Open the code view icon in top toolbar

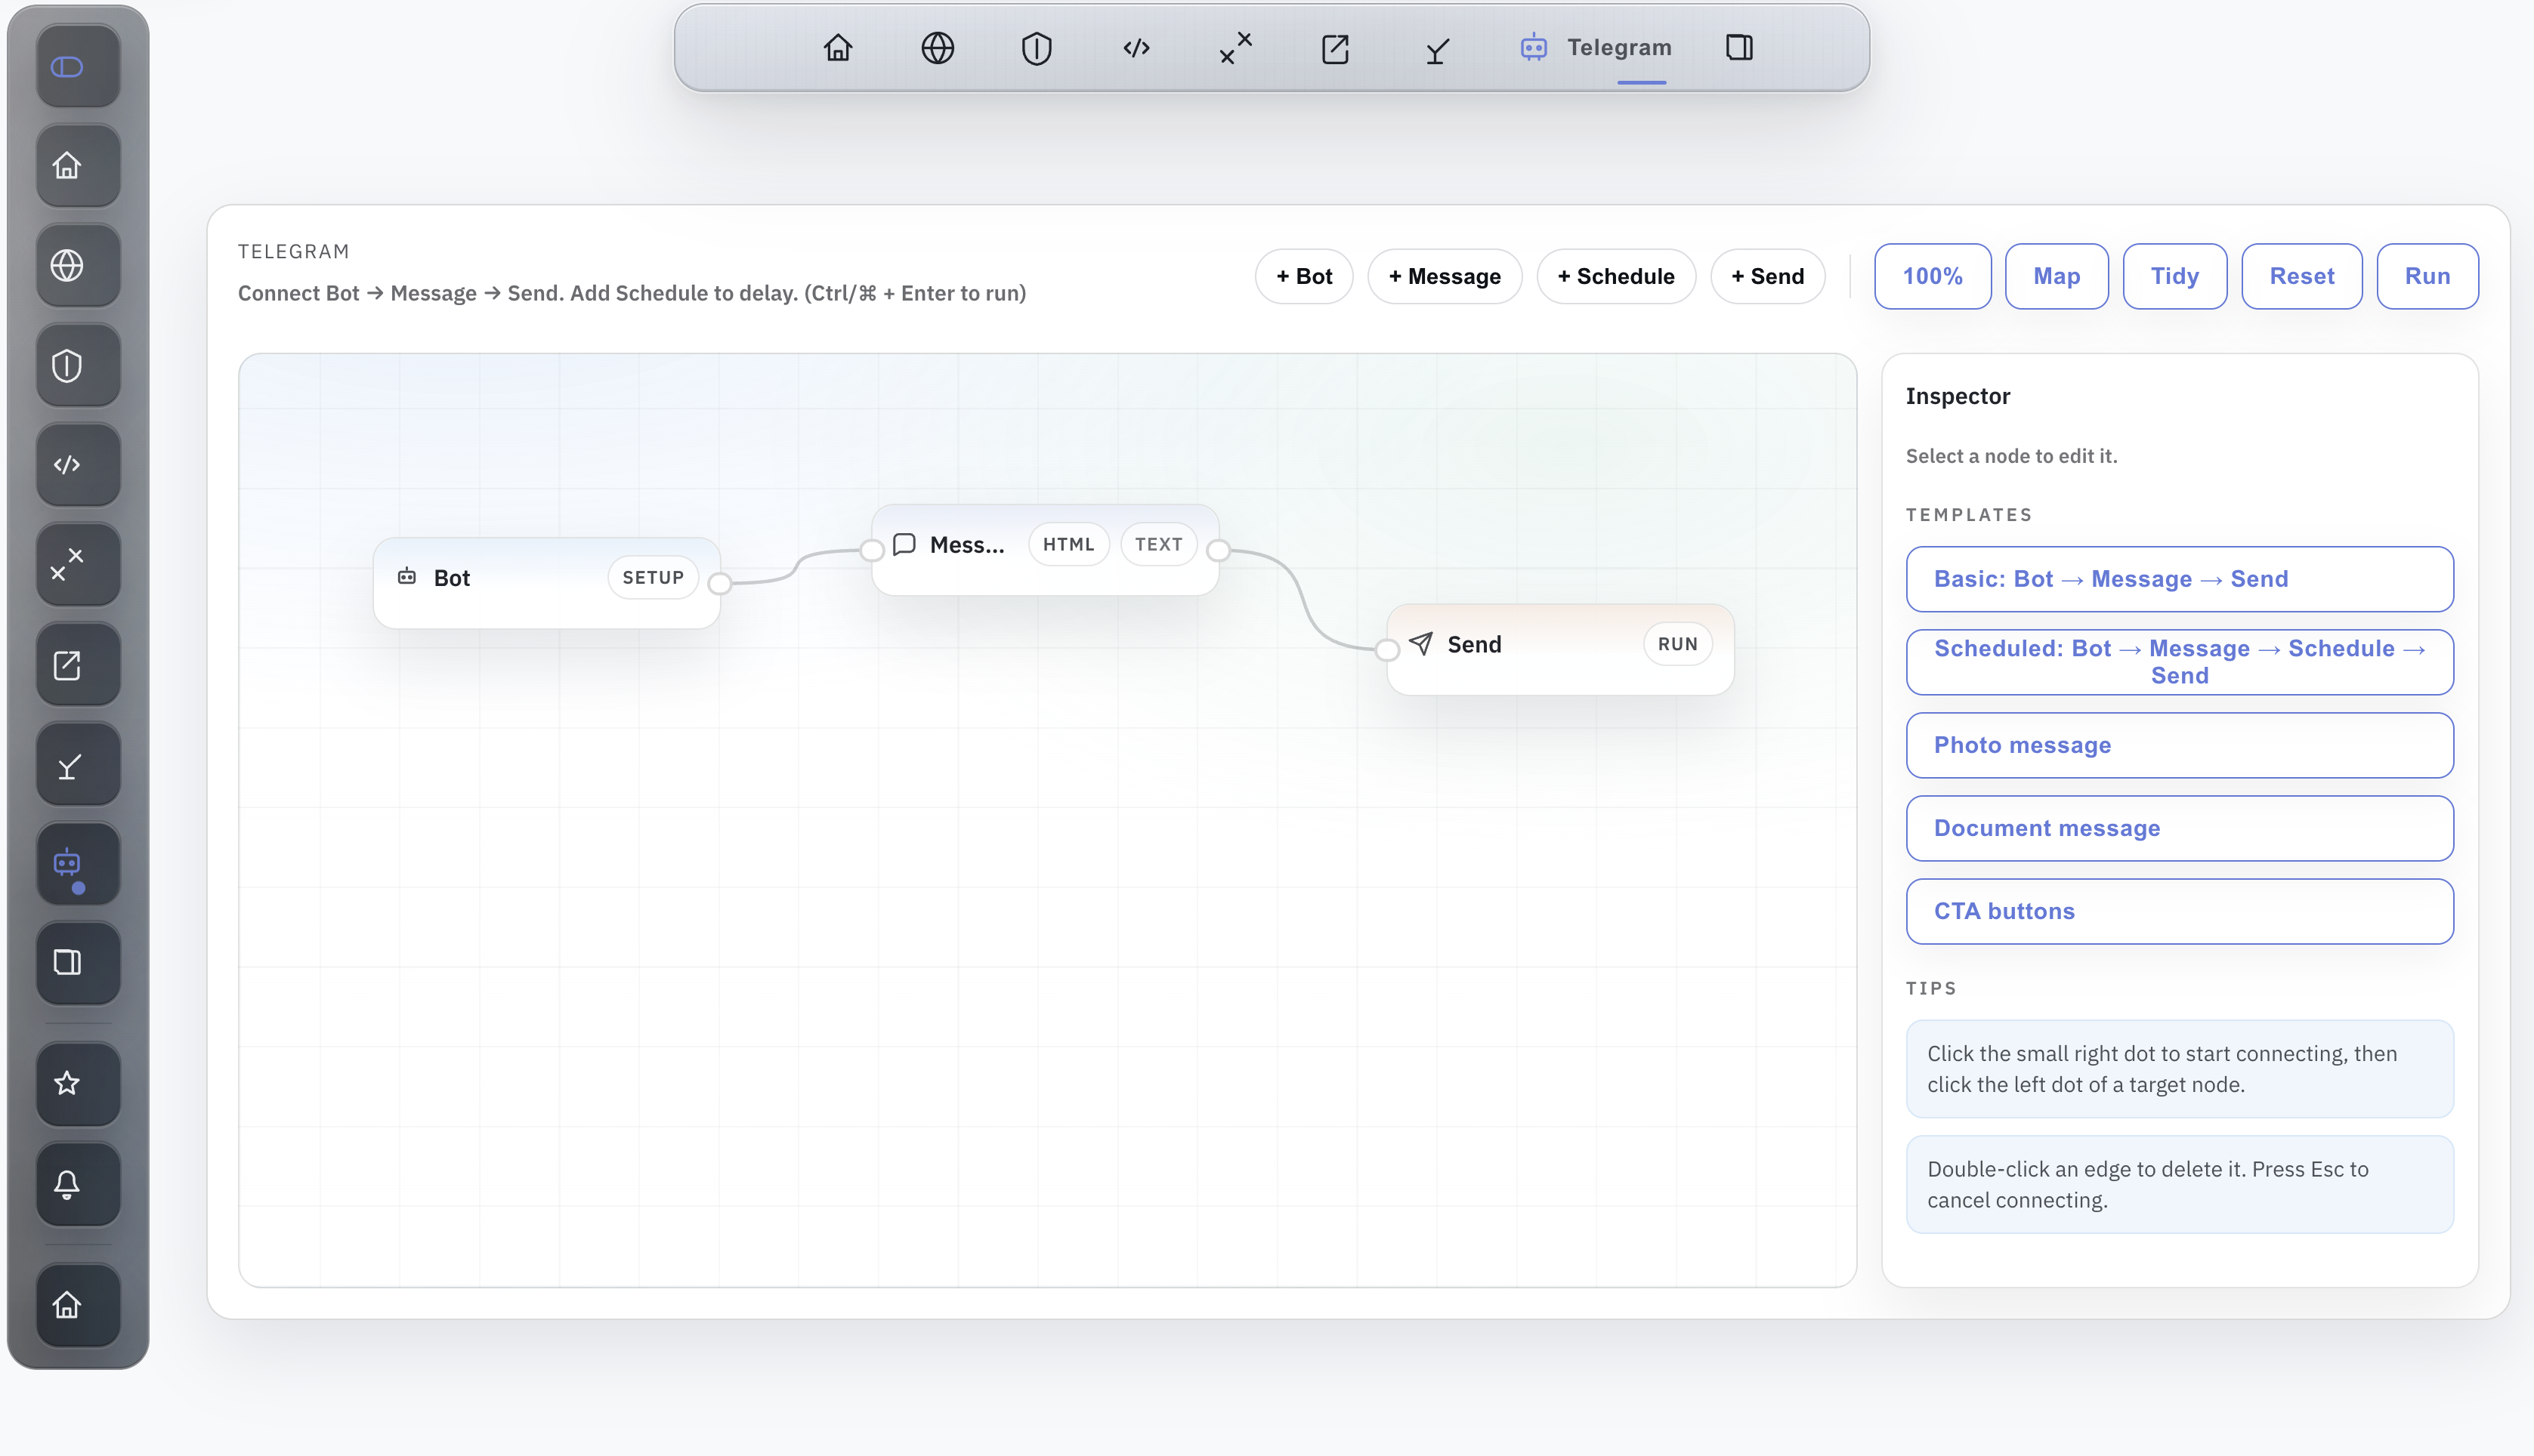coord(1136,47)
